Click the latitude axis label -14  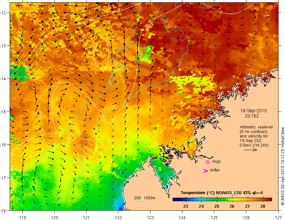coord(3,79)
